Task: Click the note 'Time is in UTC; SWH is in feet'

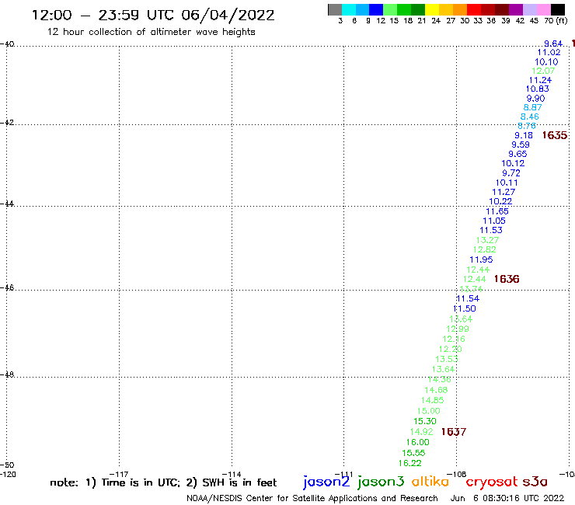Action: (x=163, y=482)
